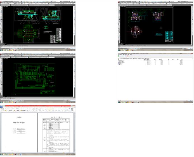Click the Info icon in archive toolbar
The width and height of the screenshot is (194, 157).
click(129, 56)
